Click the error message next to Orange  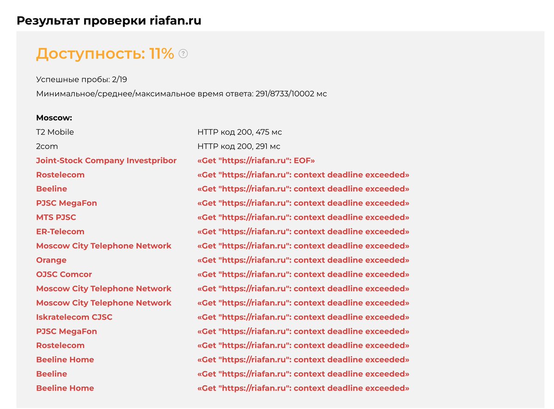(303, 260)
